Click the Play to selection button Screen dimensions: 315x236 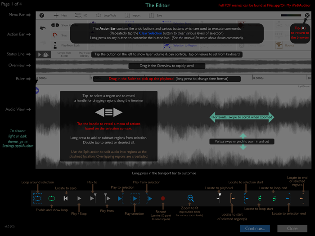click(x=121, y=199)
